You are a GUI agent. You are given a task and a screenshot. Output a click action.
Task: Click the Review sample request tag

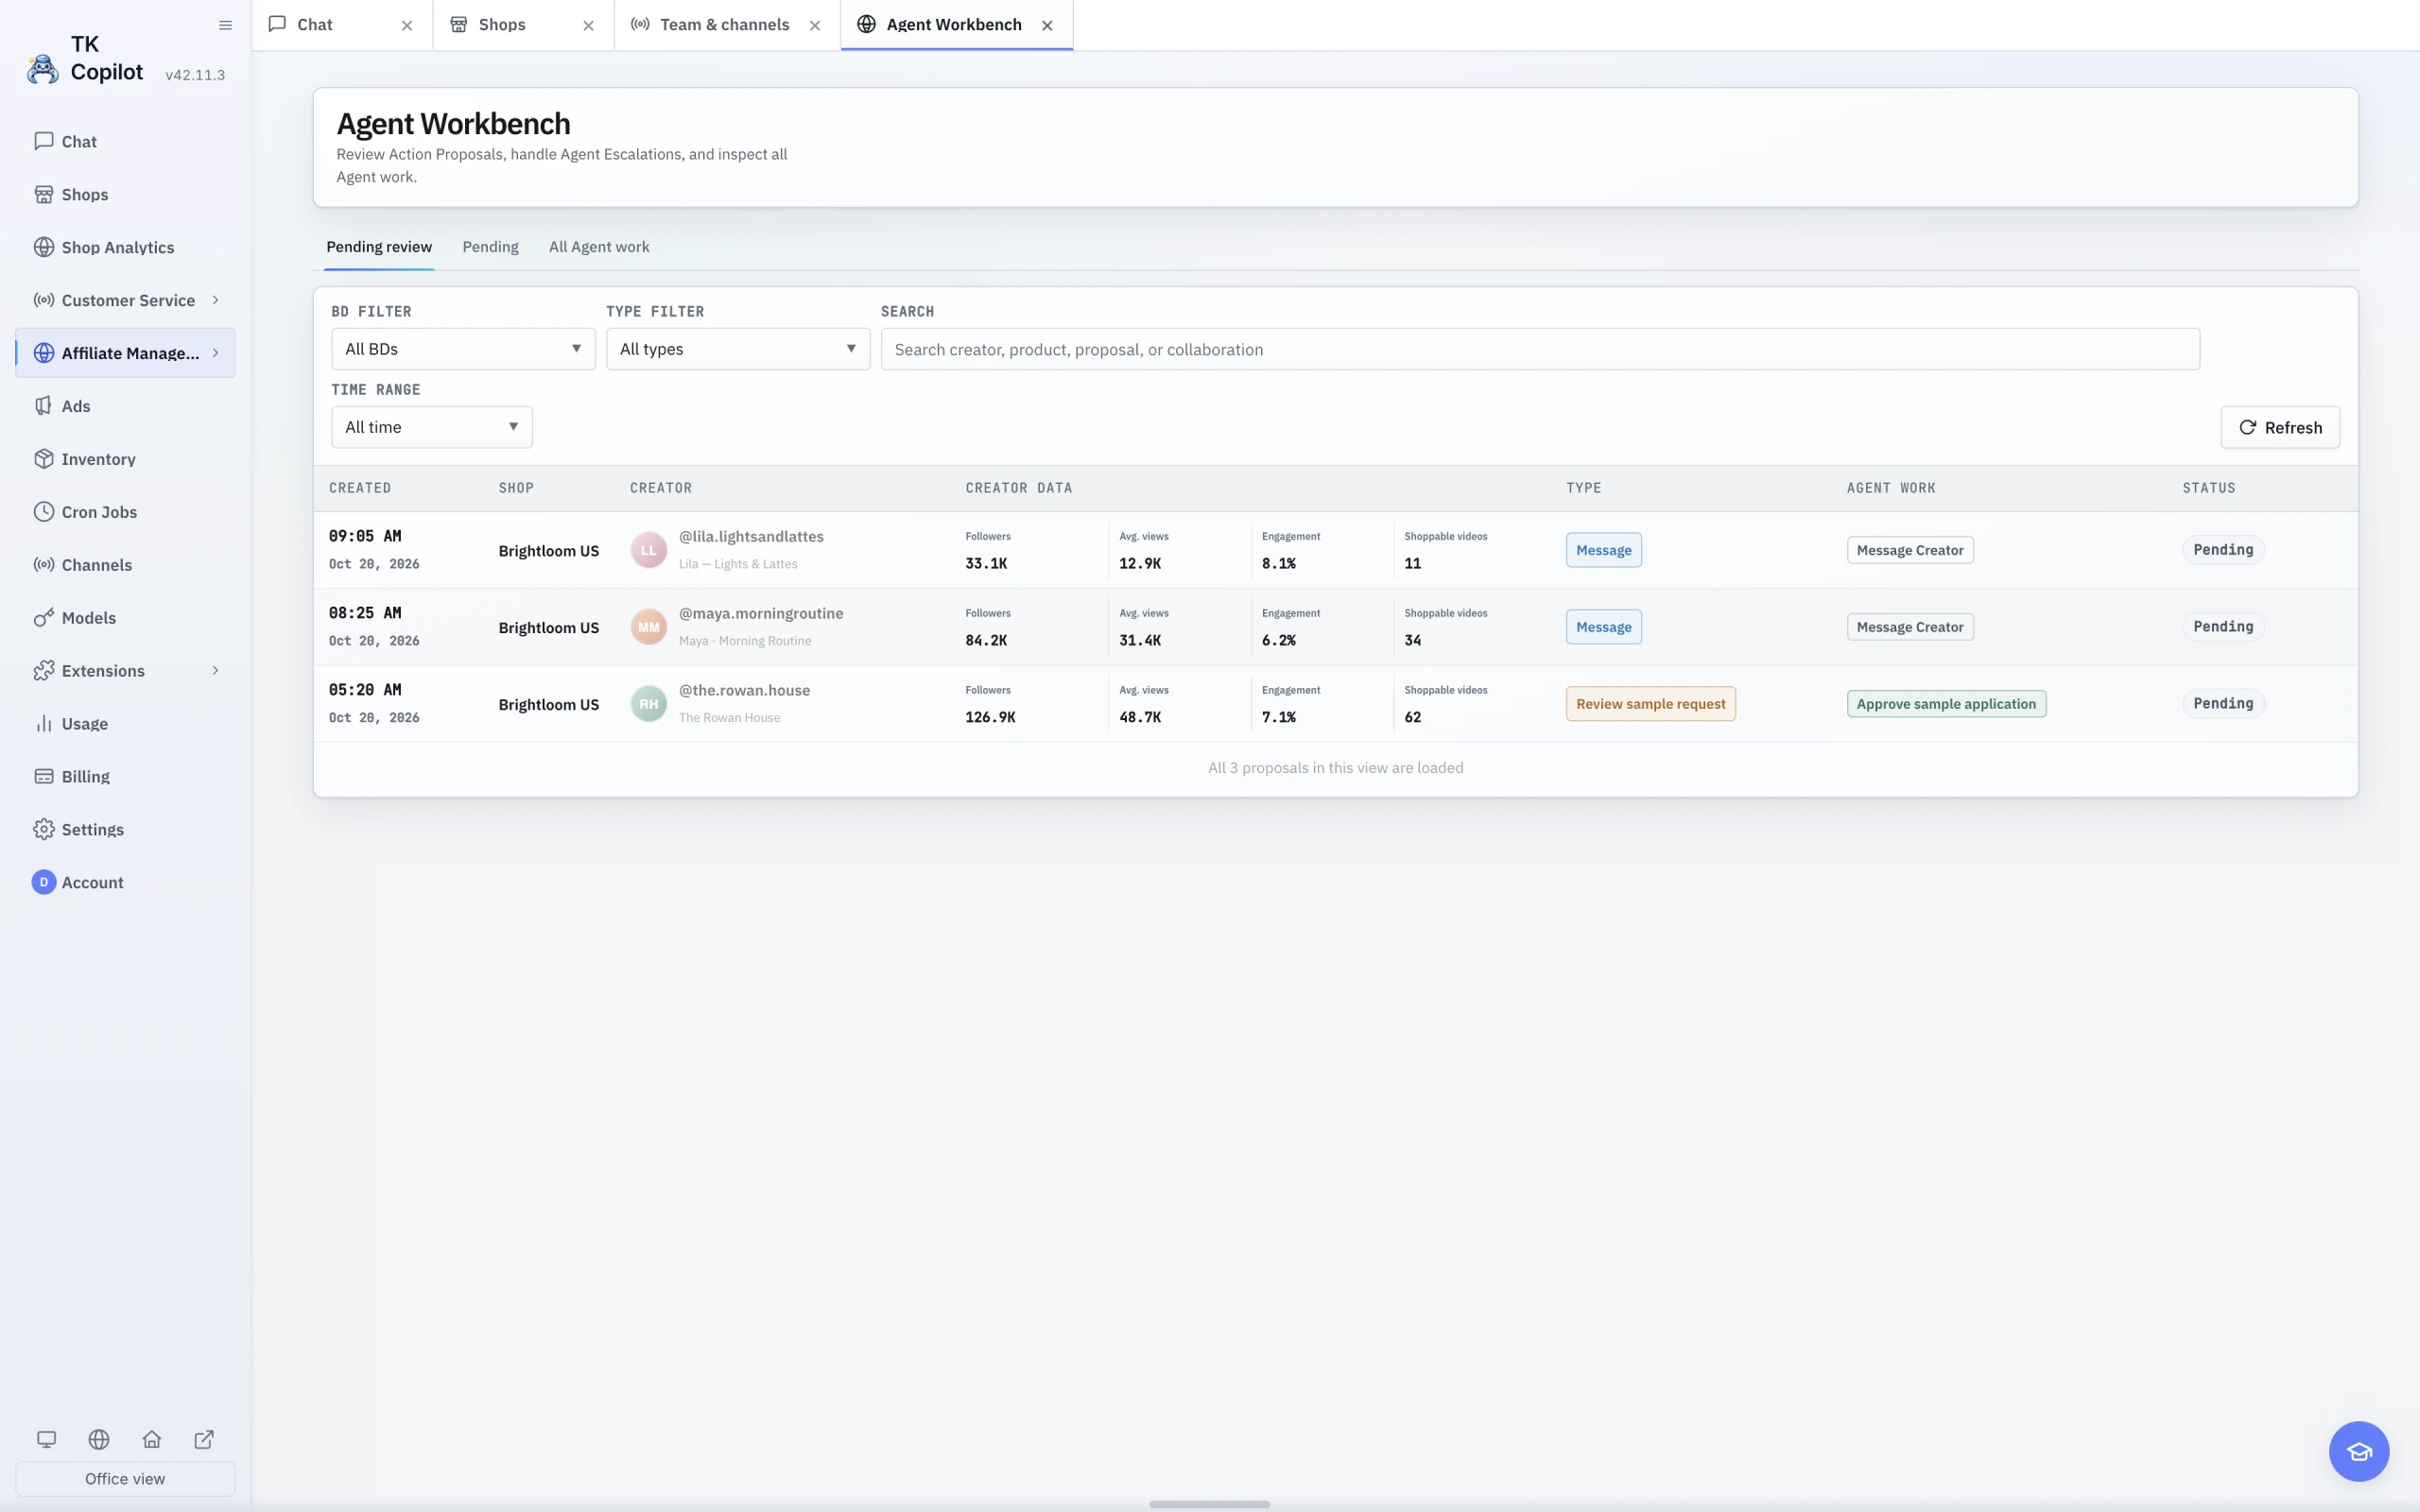1651,704
